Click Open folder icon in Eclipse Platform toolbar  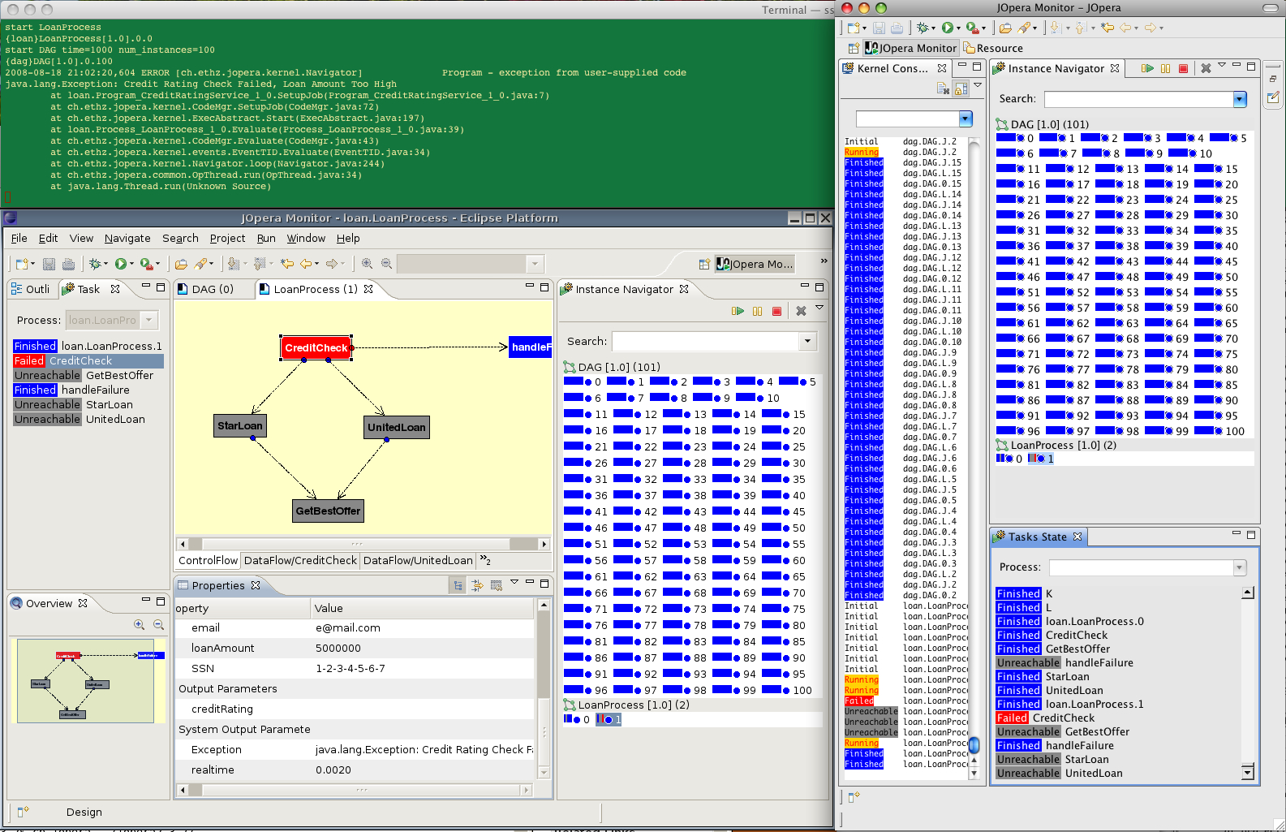tap(181, 264)
